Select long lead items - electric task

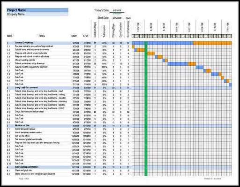click(x=40, y=105)
